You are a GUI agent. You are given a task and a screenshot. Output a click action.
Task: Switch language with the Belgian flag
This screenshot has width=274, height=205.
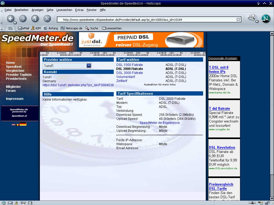[17, 125]
